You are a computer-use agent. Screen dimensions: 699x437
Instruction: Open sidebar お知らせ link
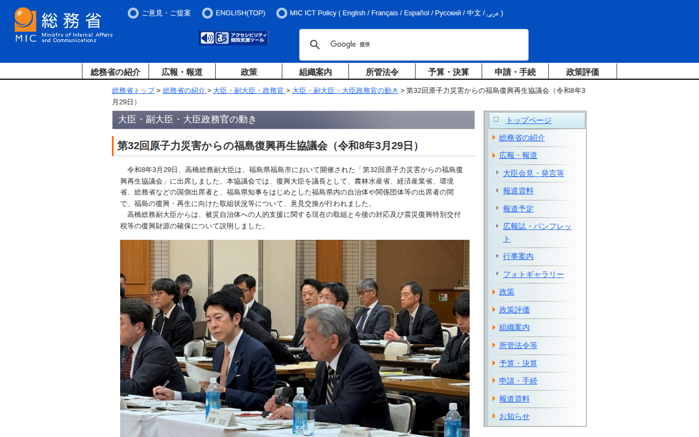(x=514, y=416)
